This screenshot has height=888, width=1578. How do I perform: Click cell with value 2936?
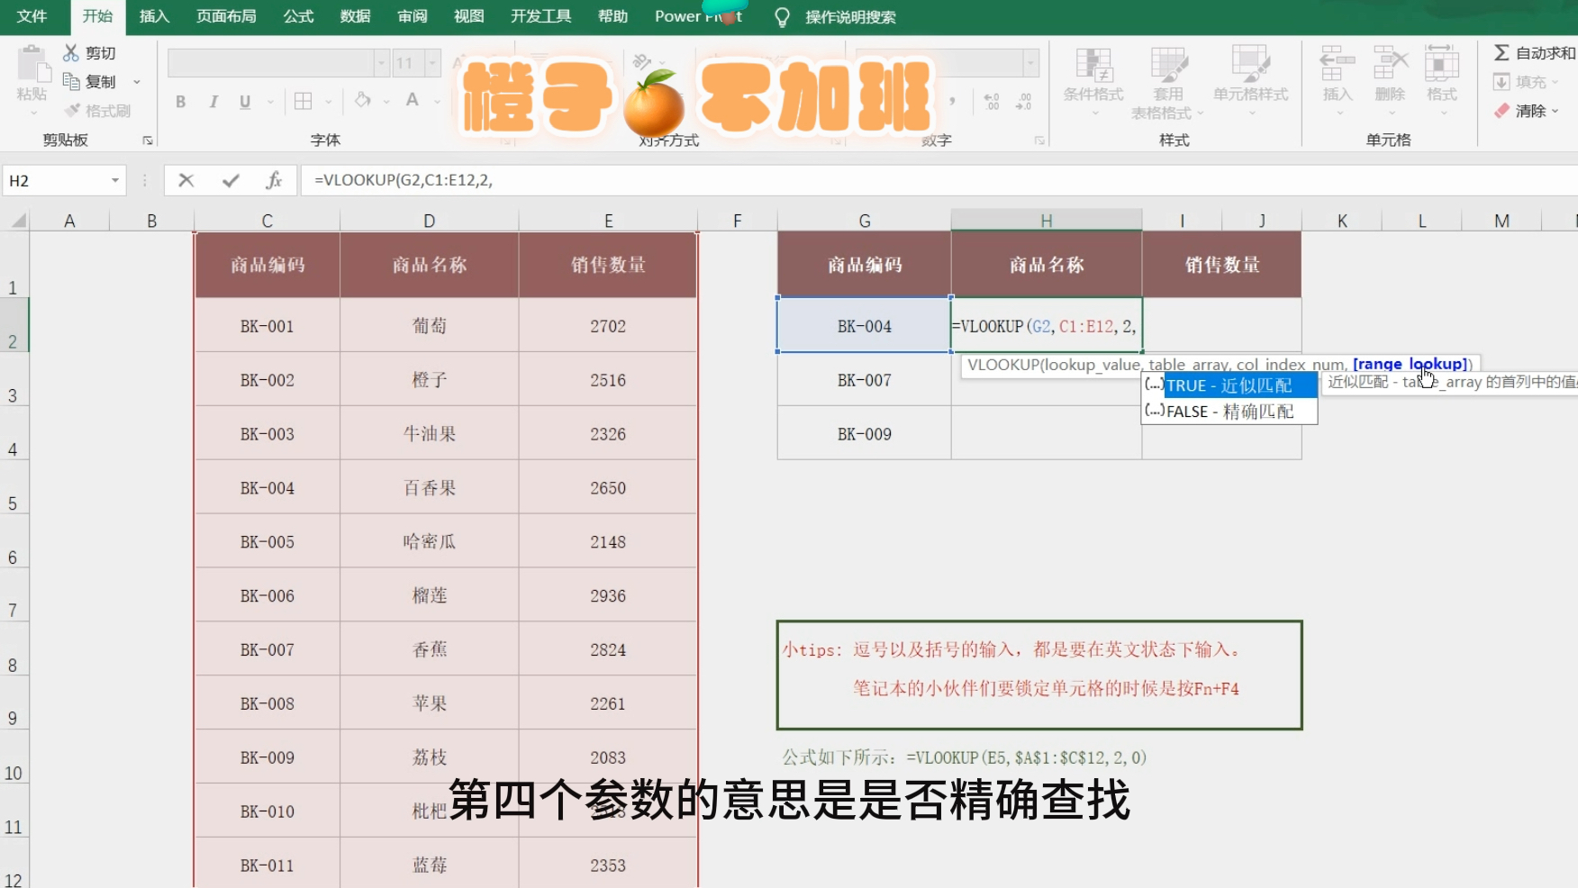608,595
